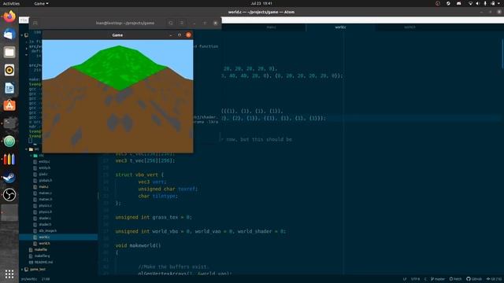
Task: Open the volume indicator
Action: click(477, 3)
